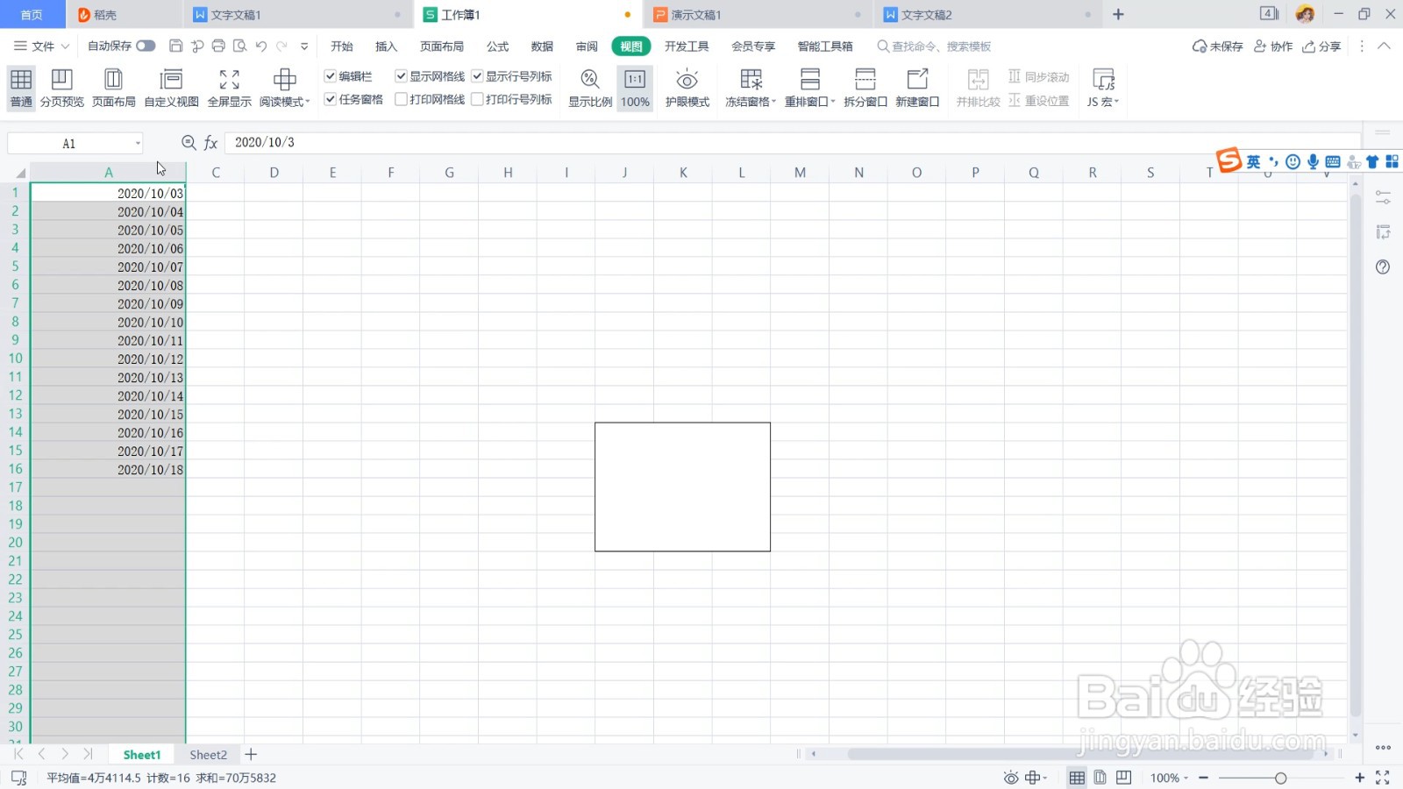
Task: Open the Insert (插入) ribbon tab
Action: (x=386, y=46)
